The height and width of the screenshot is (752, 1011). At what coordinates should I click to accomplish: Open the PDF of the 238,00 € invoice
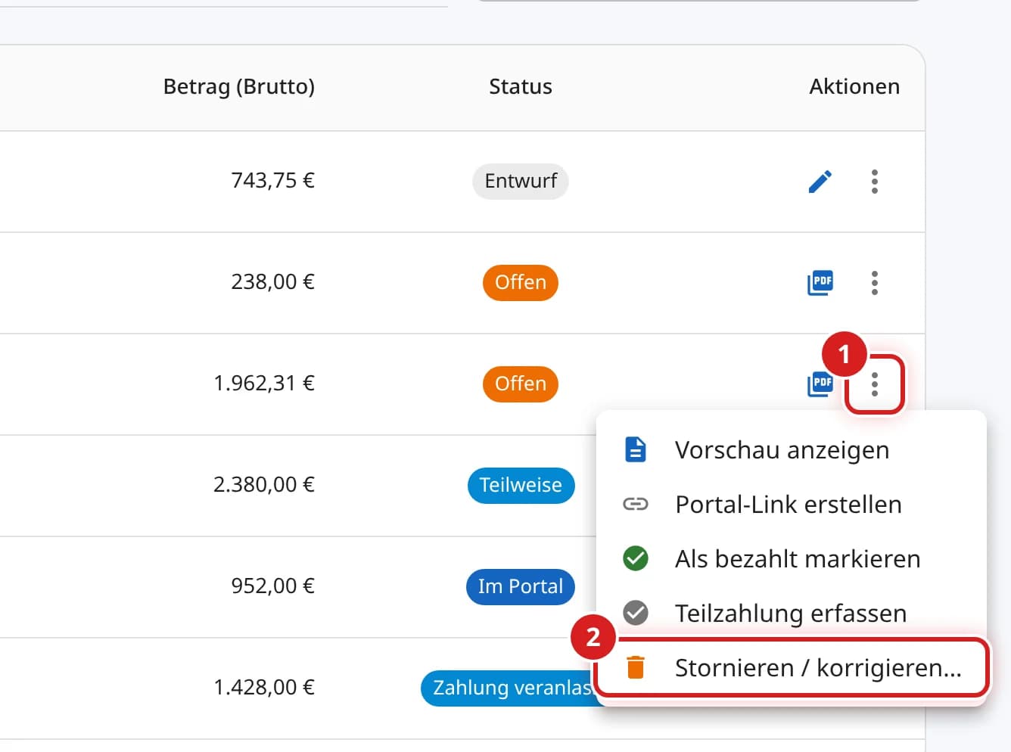click(820, 283)
